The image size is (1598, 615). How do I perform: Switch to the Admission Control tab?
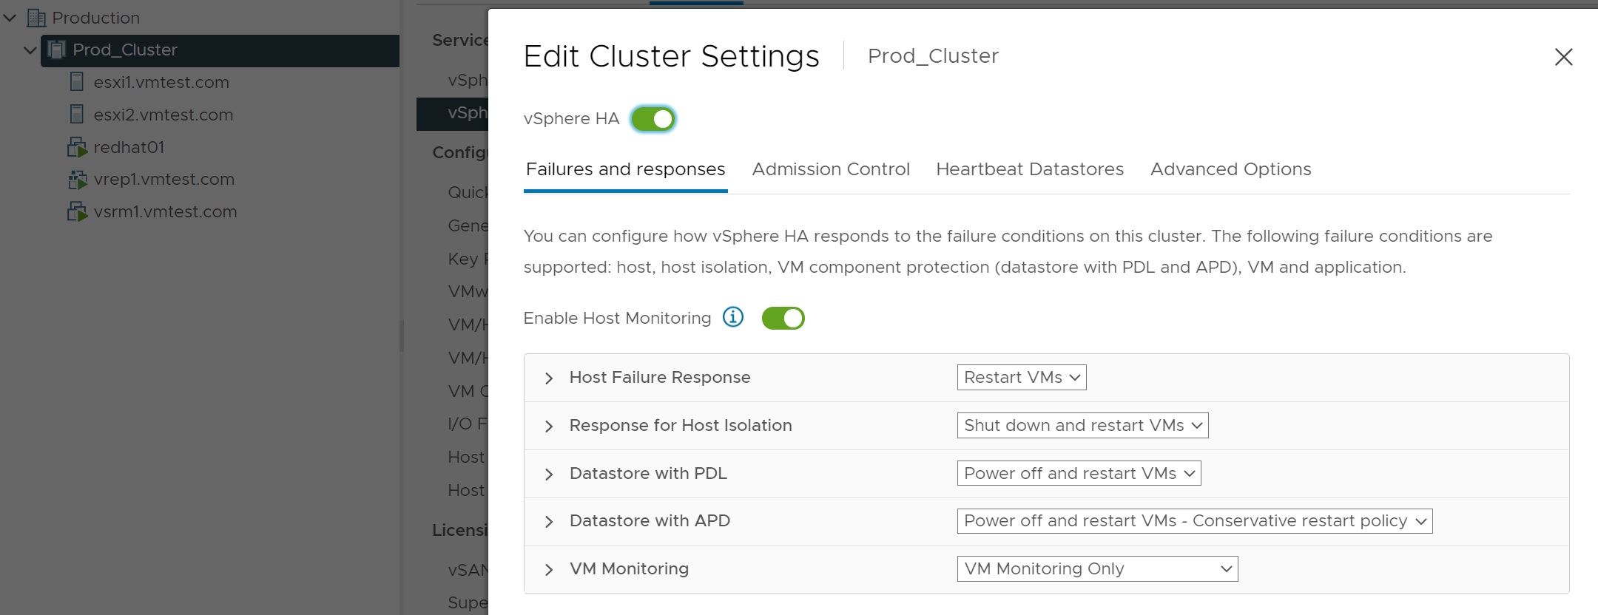[x=830, y=169]
